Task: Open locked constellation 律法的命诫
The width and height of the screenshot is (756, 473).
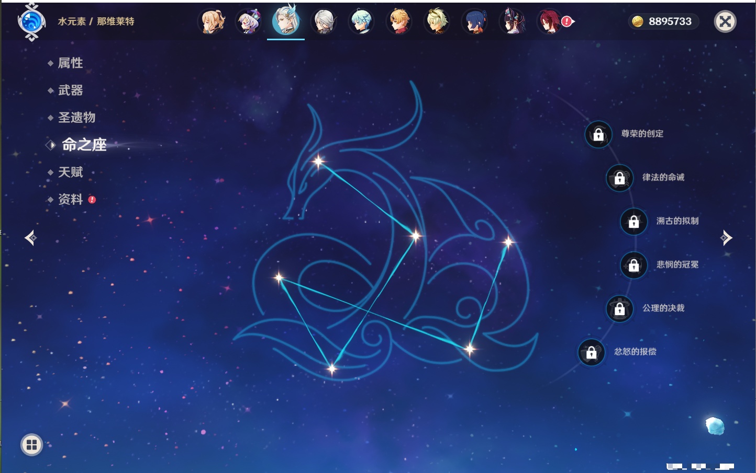Action: (620, 178)
